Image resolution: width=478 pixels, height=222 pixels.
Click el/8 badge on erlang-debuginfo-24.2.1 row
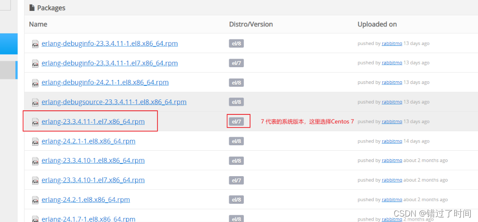[236, 83]
